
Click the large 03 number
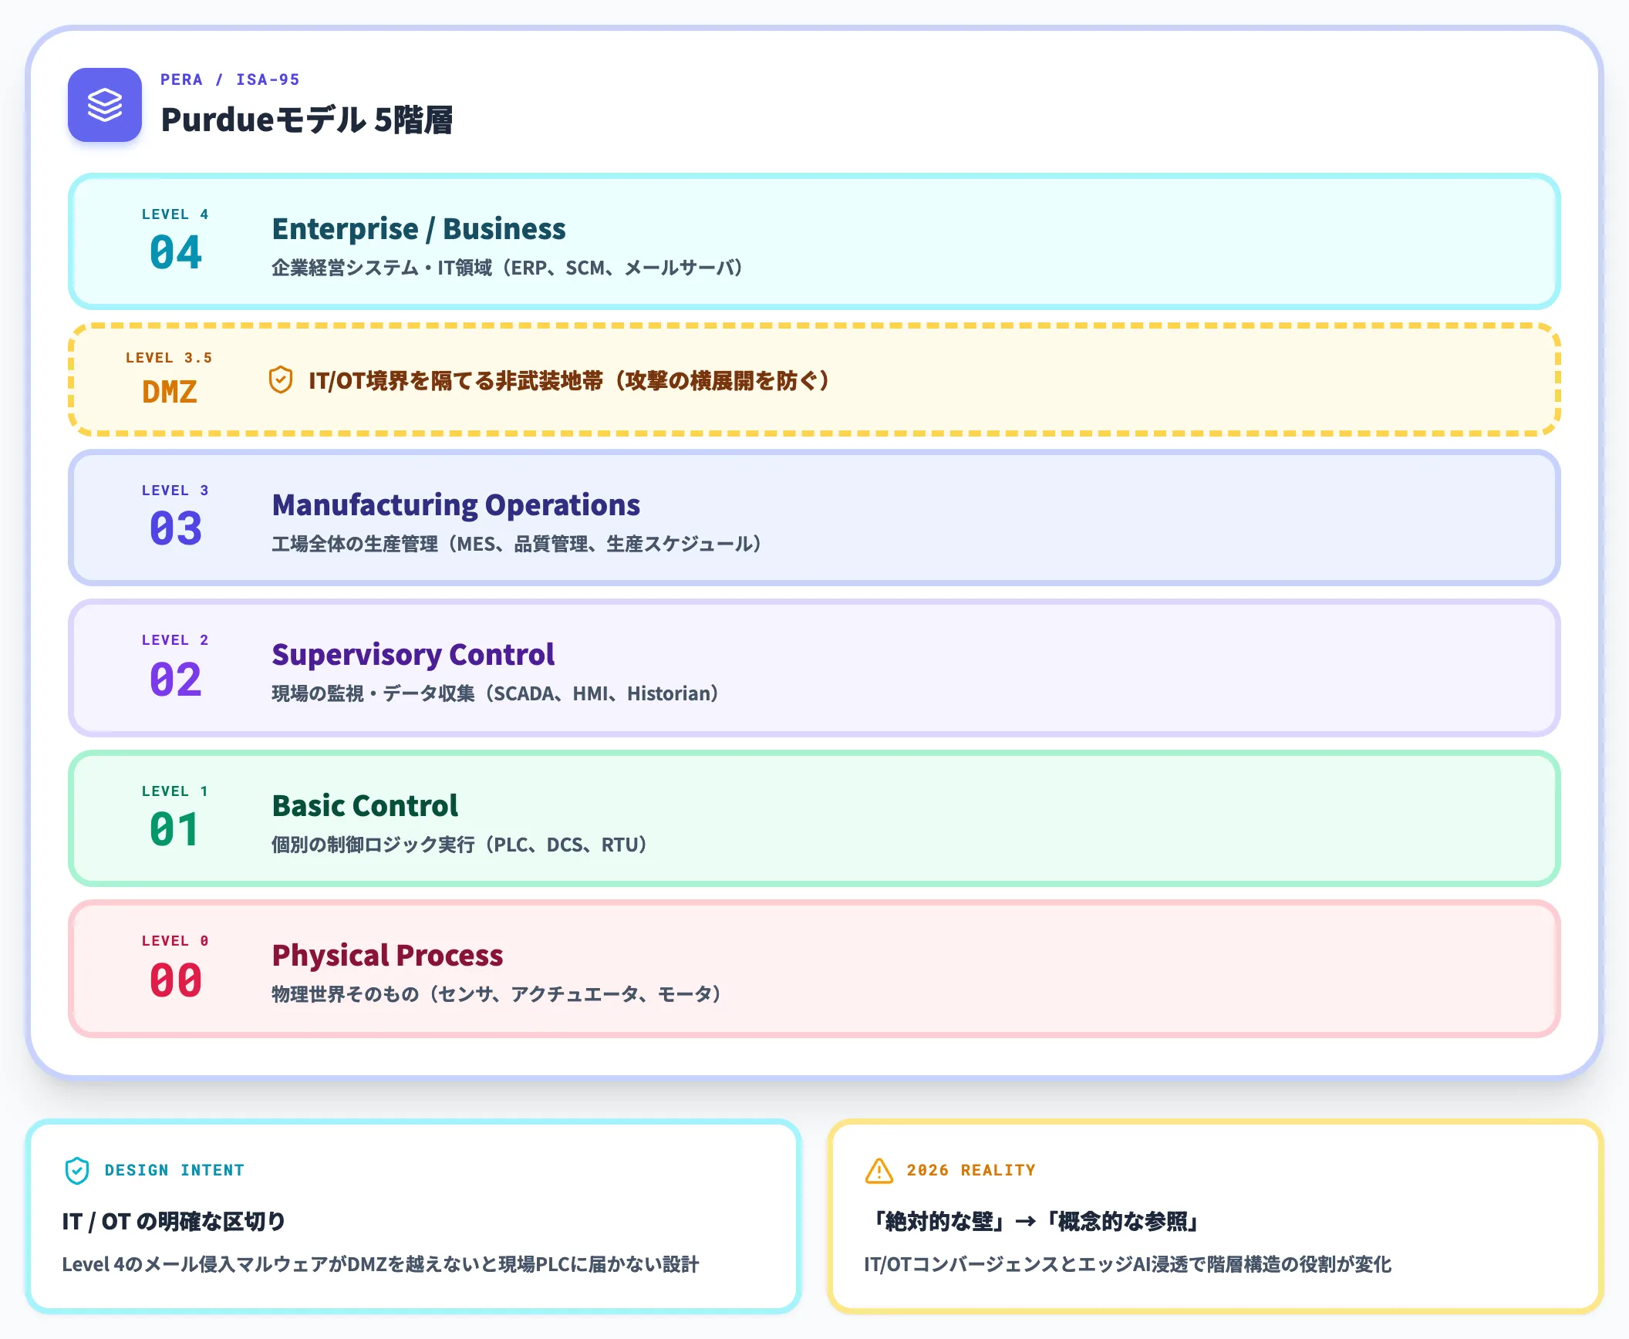(176, 529)
